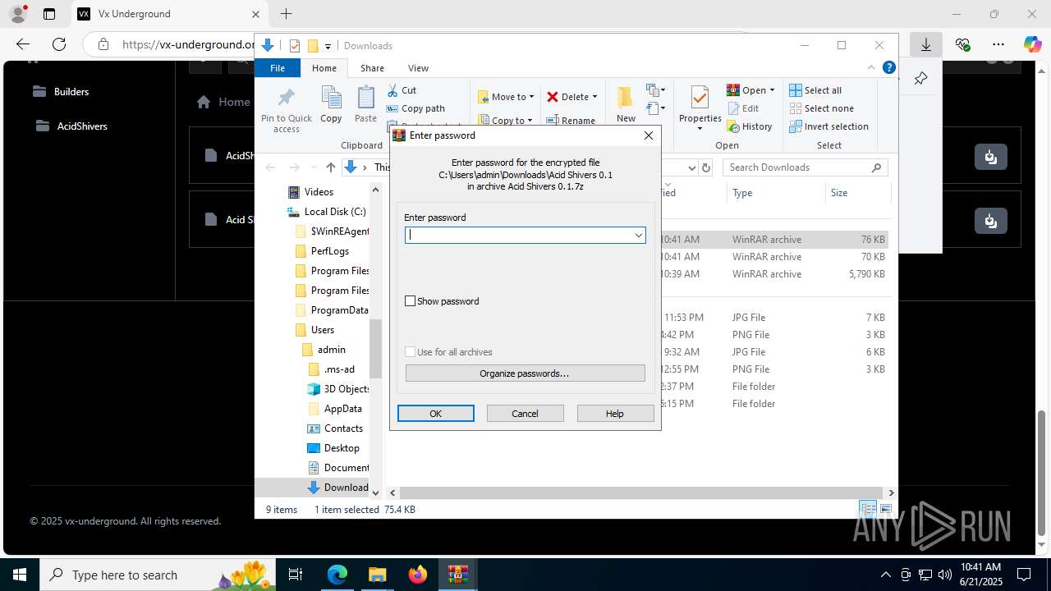Open the Explorer File menu
The height and width of the screenshot is (591, 1051).
(278, 68)
